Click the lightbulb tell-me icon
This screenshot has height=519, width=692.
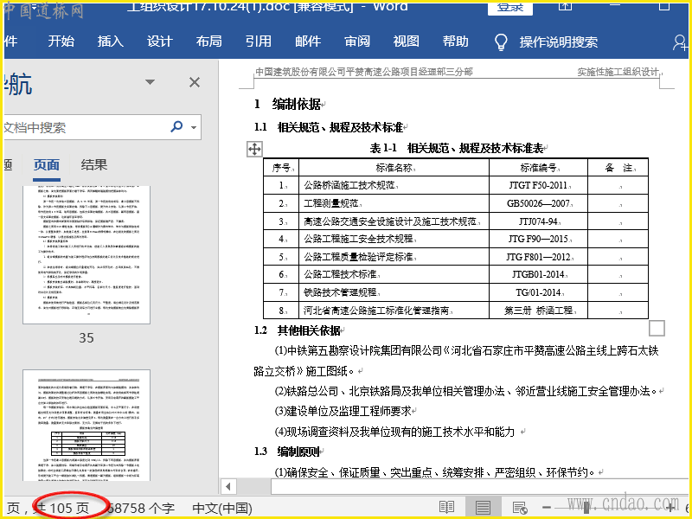pyautogui.click(x=501, y=42)
